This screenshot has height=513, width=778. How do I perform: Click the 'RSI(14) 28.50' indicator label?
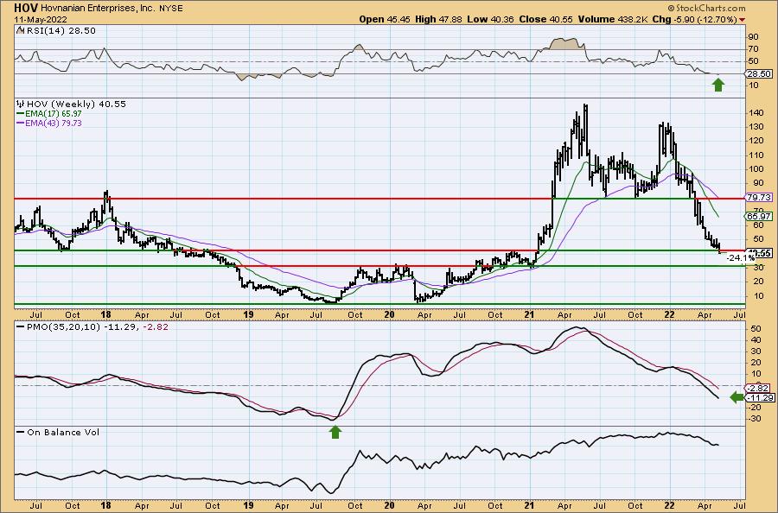[61, 30]
